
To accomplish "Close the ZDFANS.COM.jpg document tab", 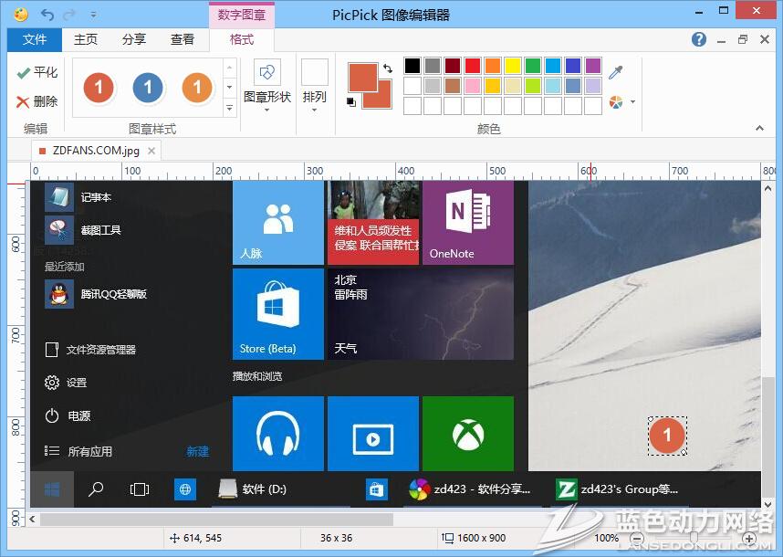I will [151, 151].
